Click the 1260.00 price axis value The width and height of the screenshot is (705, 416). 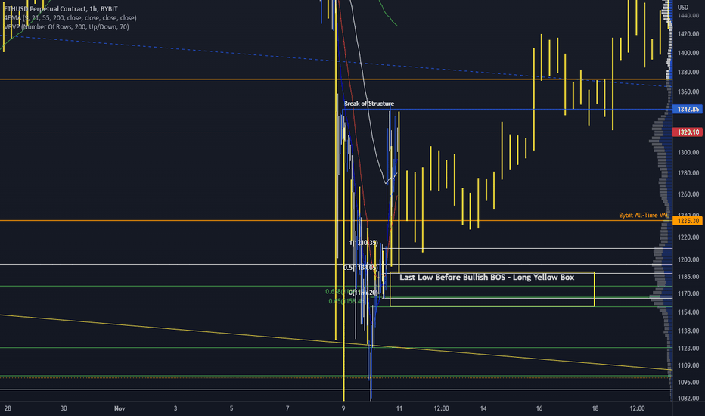tap(688, 194)
